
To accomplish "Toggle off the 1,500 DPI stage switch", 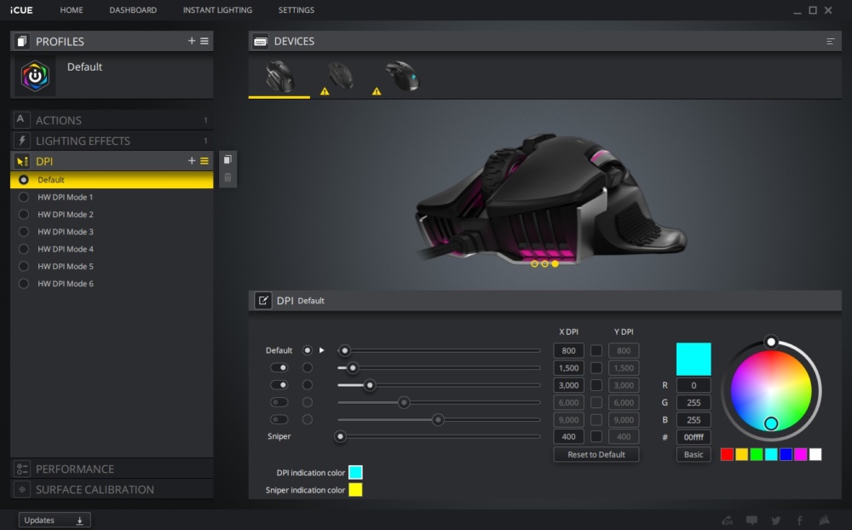I will tap(279, 367).
